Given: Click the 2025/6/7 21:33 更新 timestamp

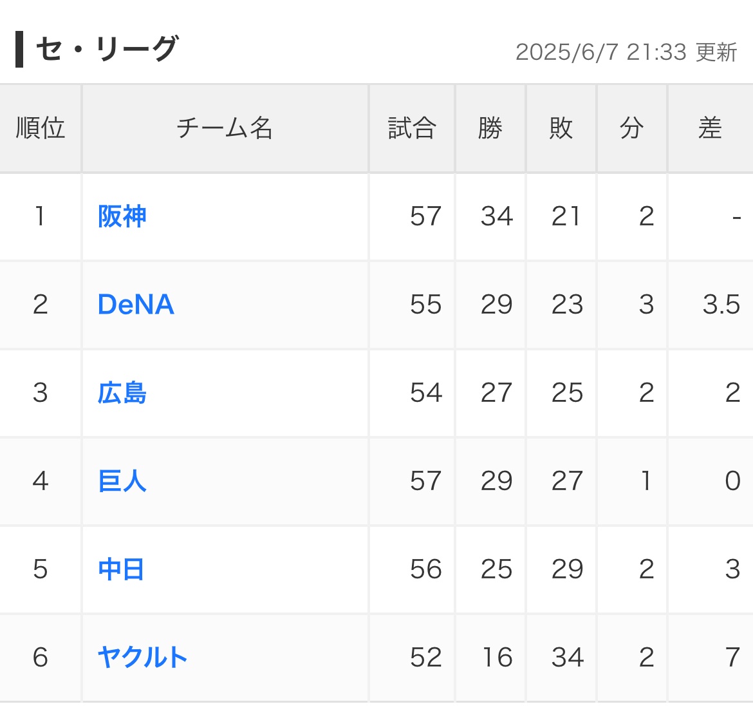Looking at the screenshot, I should pos(626,52).
